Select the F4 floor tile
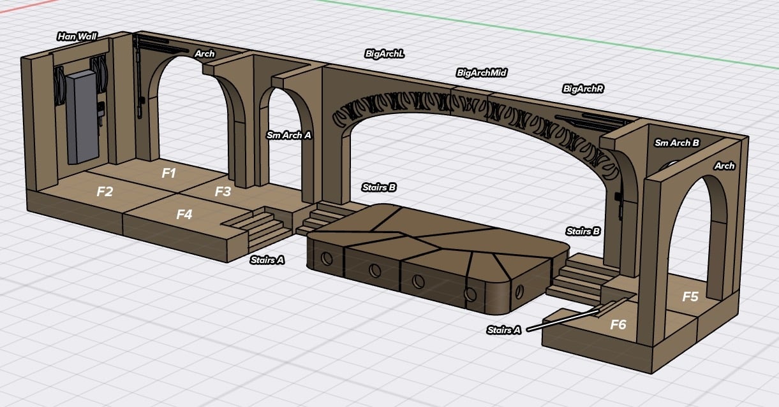Viewport: 779px width, 407px height. 184,215
